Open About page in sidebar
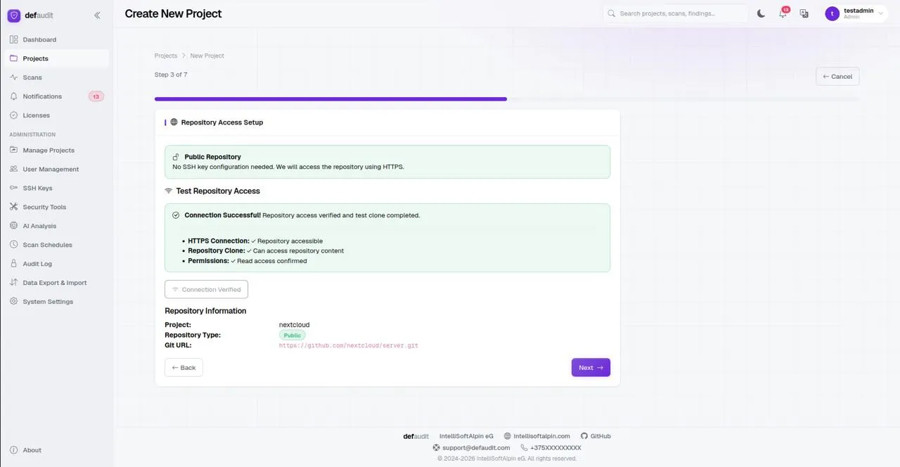 [x=56, y=450]
